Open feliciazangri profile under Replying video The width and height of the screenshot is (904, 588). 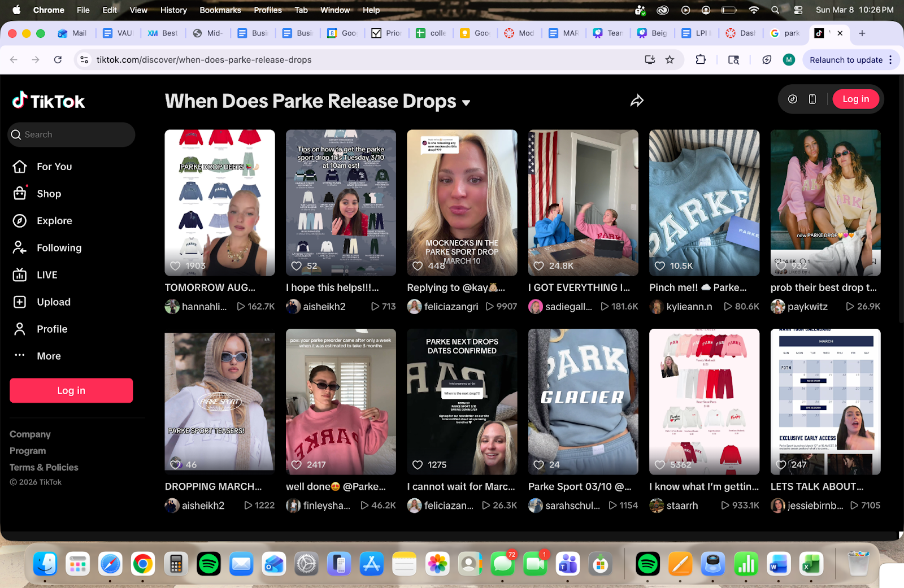(x=451, y=307)
